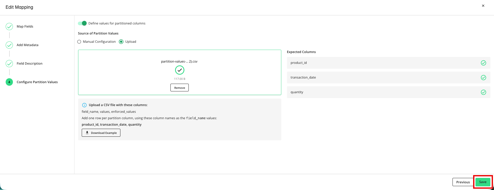This screenshot has width=494, height=190.
Task: Click step 4 number badge
Action: (x=9, y=82)
